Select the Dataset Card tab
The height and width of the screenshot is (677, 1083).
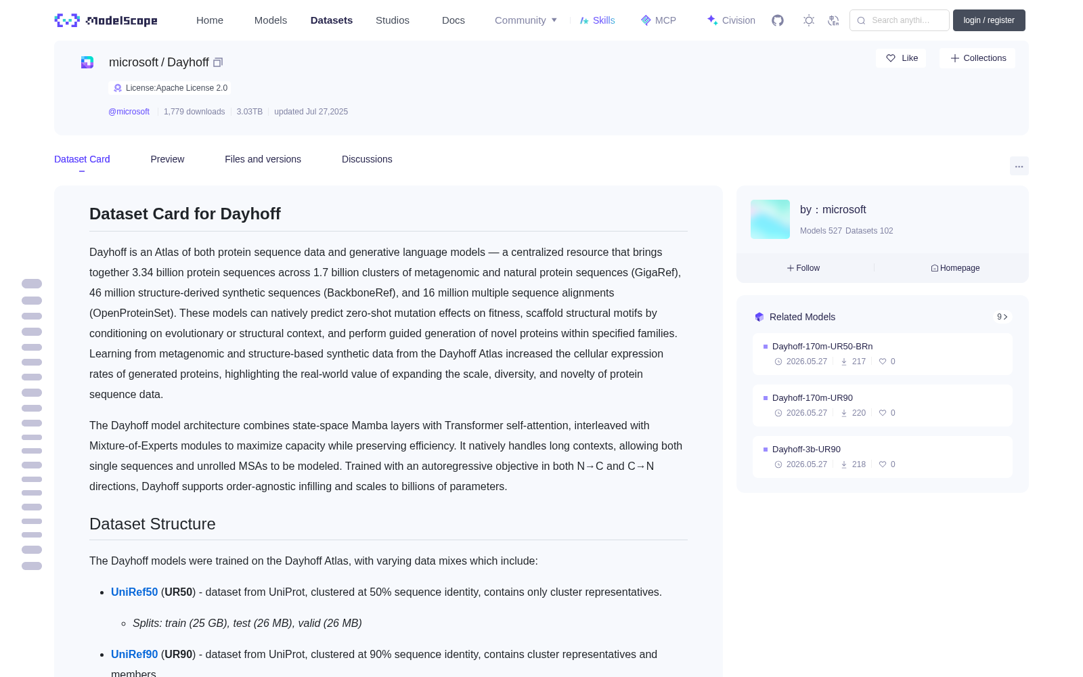click(82, 159)
